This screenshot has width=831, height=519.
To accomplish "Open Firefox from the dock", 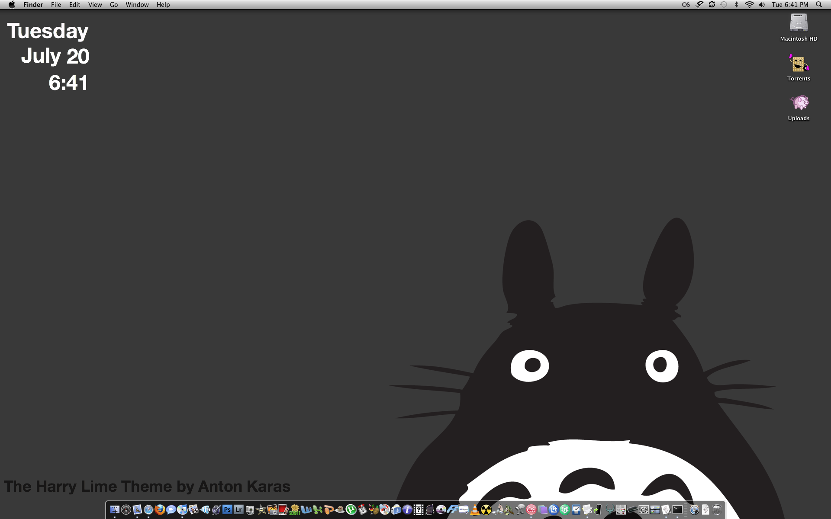I will 160,509.
